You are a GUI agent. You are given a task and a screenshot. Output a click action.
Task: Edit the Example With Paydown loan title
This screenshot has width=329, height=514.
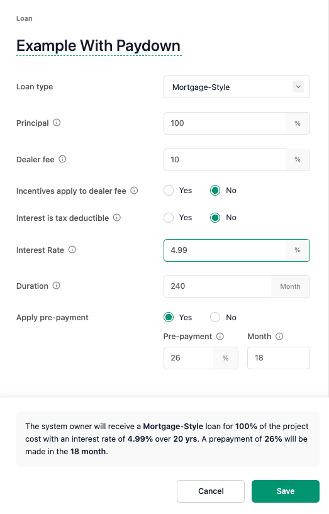coord(99,45)
